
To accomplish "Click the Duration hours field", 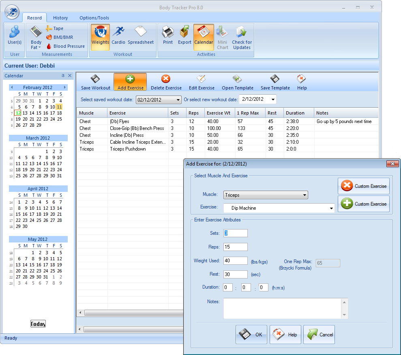I will (227, 287).
